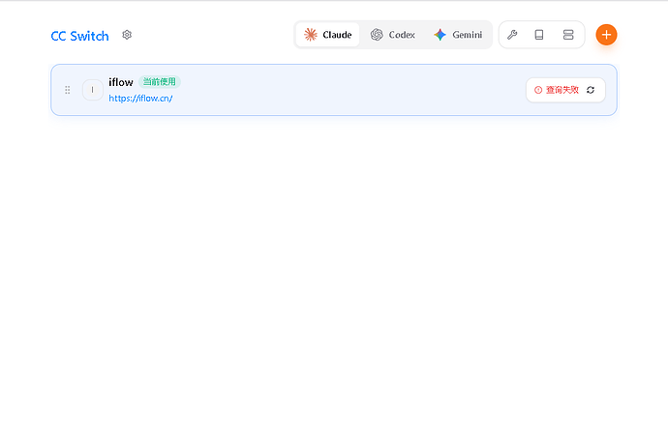Open the https://iflow.cn/ link

pyautogui.click(x=140, y=98)
